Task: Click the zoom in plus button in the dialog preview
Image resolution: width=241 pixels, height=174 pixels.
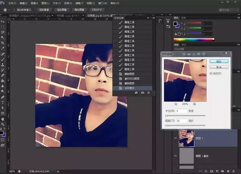Action: tap(194, 103)
